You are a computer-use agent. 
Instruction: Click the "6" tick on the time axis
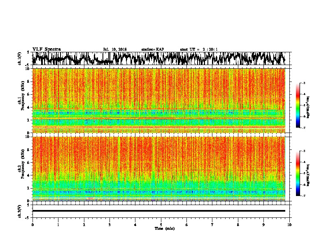(x=186, y=225)
